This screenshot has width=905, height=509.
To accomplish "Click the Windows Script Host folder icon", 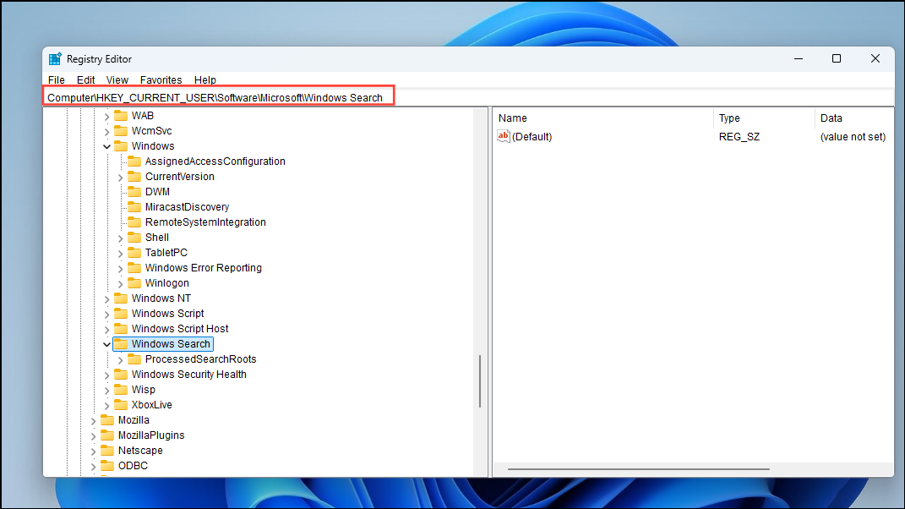I will click(x=121, y=328).
